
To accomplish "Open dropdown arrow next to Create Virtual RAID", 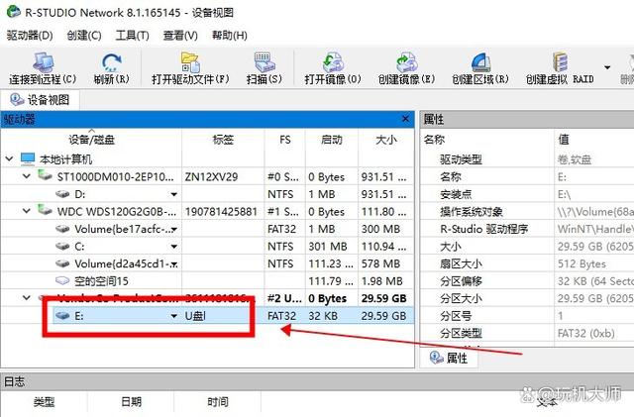I will coord(607,67).
